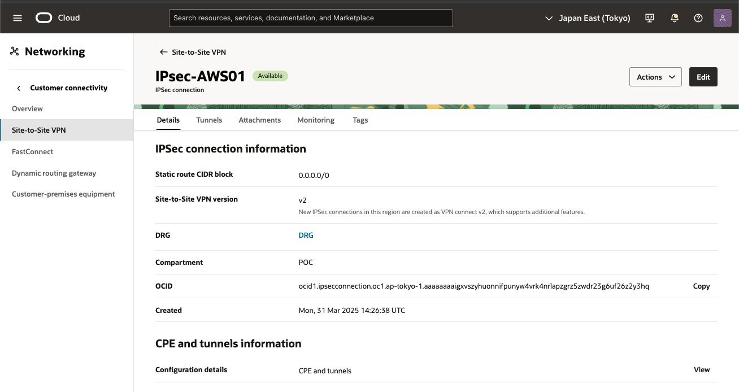Click the back chevron beside Customer connectivity
This screenshot has height=392, width=739.
(19, 88)
